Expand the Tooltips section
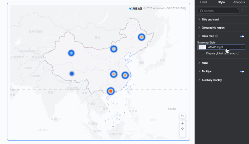Viewport: 249px width, 144px height. [199, 71]
